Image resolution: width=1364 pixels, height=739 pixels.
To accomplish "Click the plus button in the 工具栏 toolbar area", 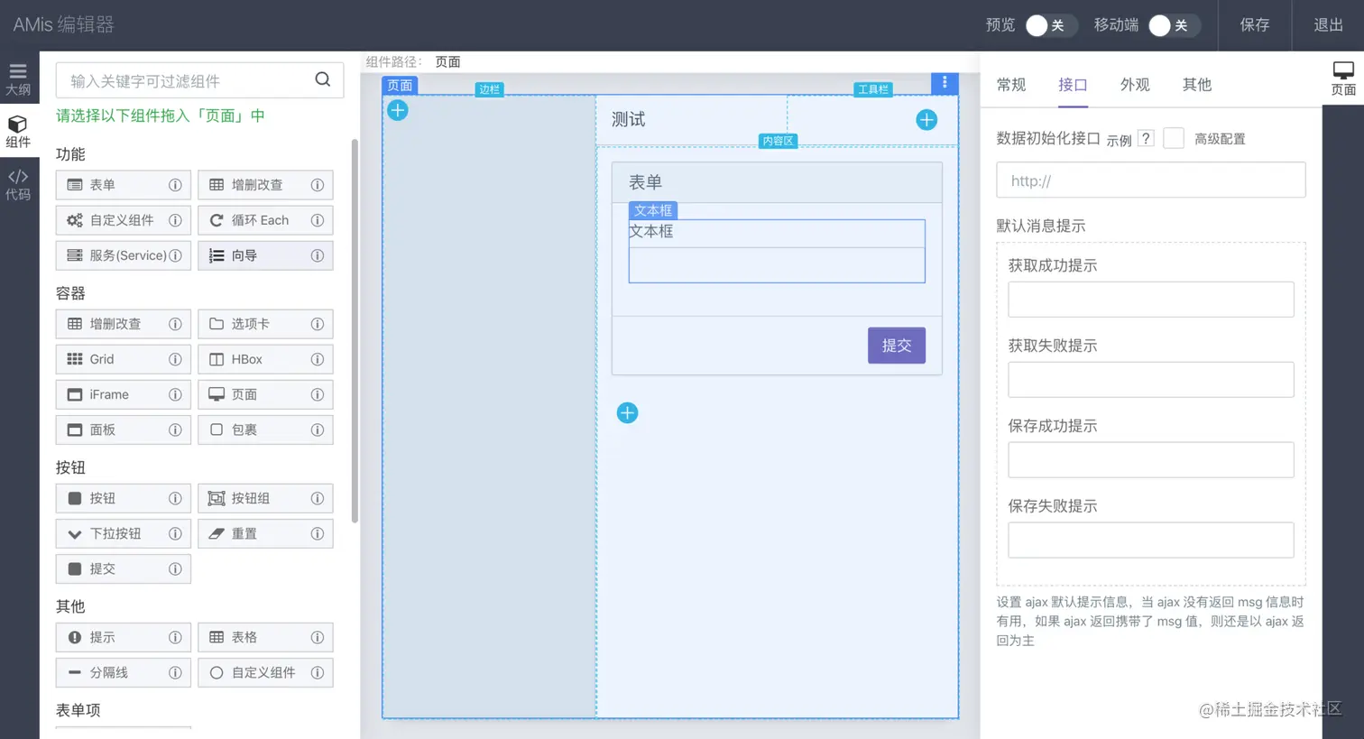I will [926, 119].
